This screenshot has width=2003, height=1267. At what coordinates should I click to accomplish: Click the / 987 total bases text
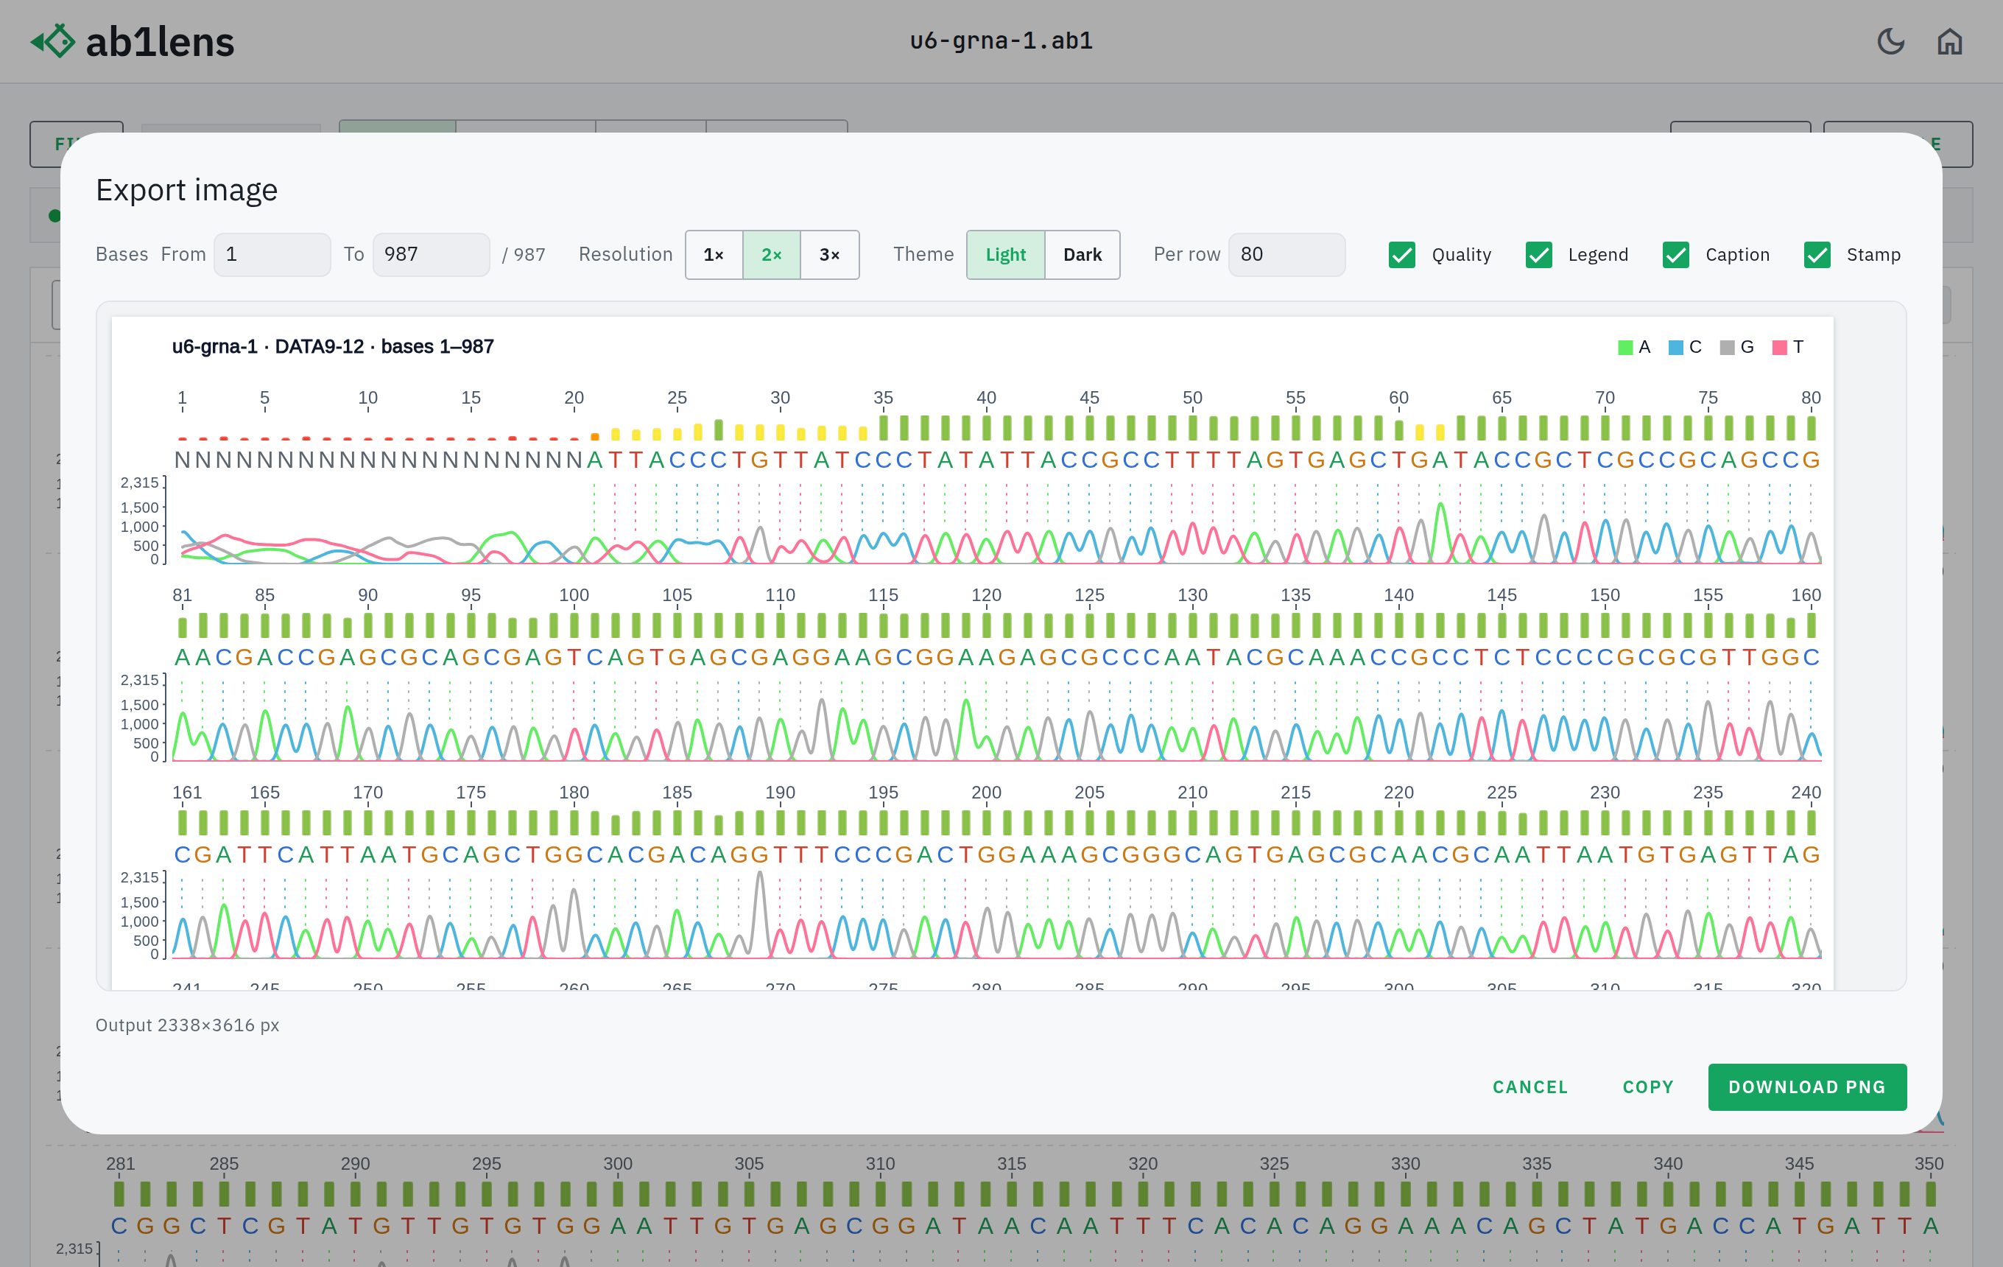pyautogui.click(x=524, y=255)
